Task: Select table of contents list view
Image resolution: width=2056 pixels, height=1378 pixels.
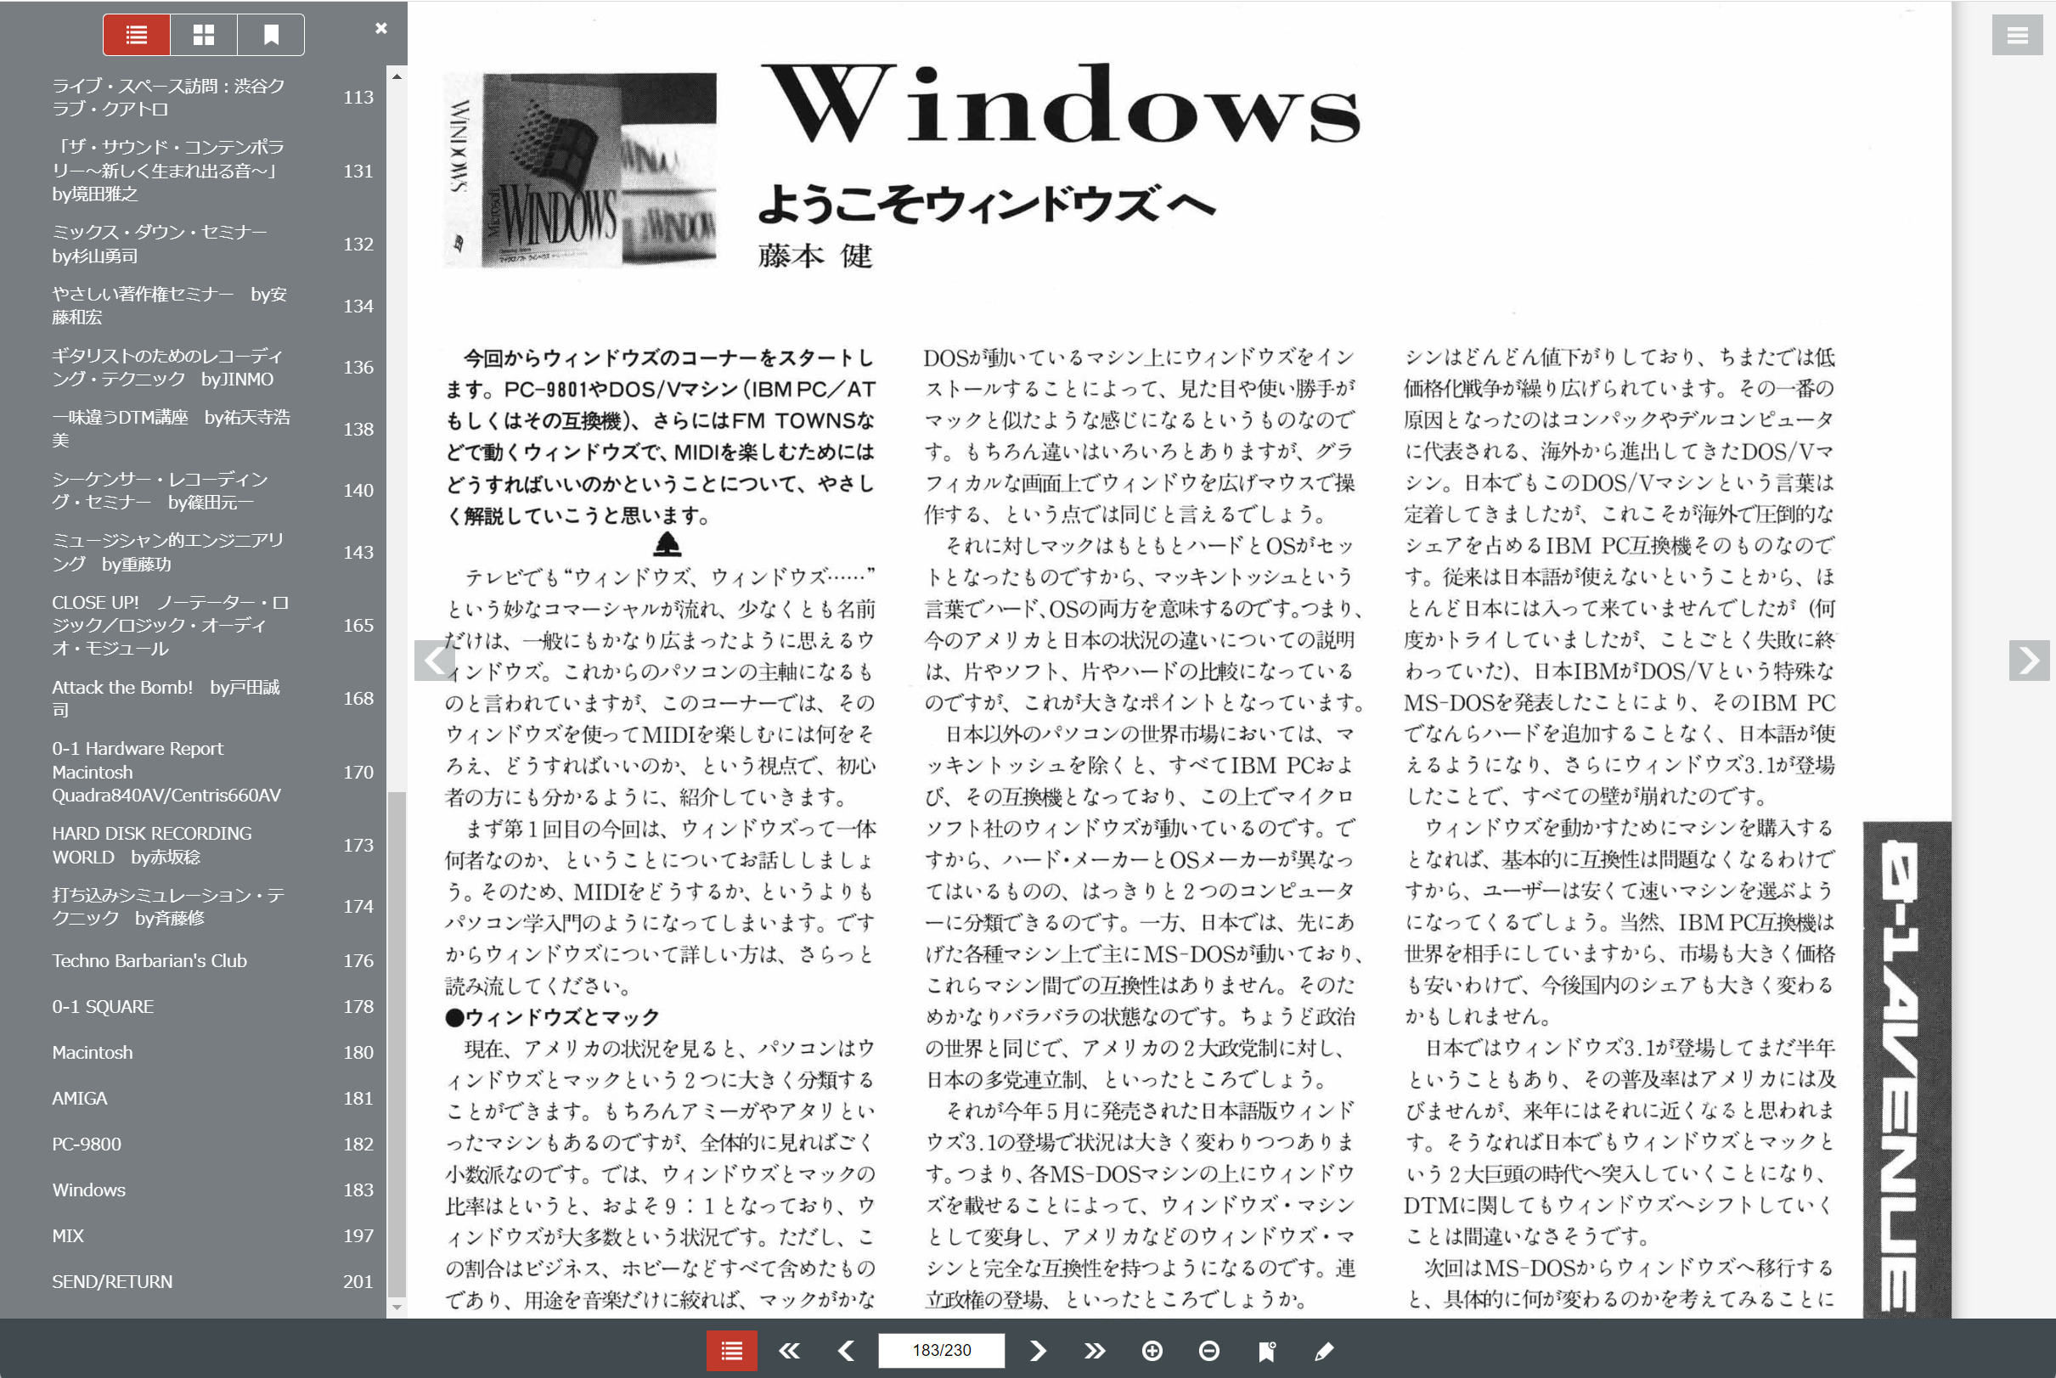Action: (137, 35)
